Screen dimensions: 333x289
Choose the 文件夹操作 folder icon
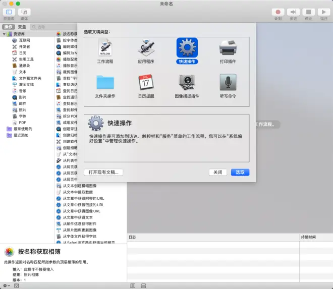[105, 82]
